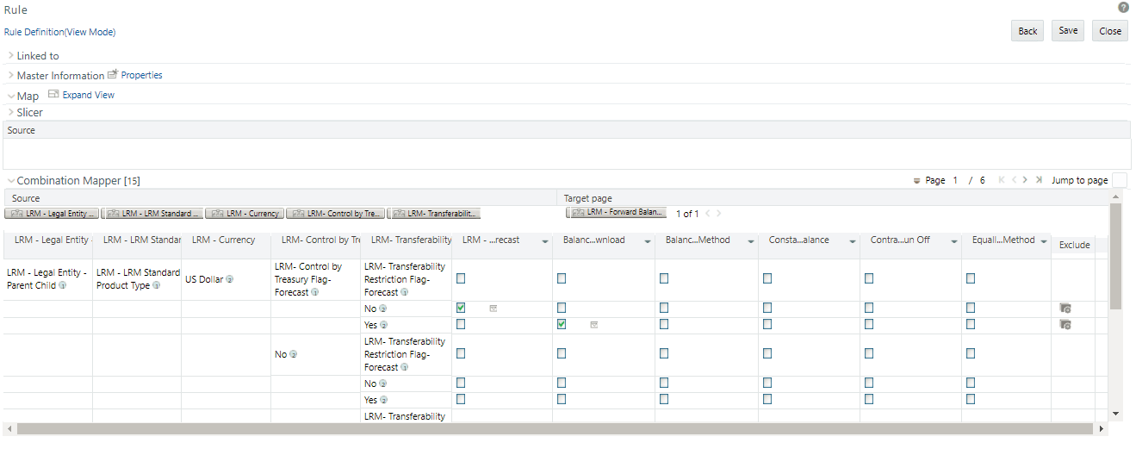The width and height of the screenshot is (1136, 449).
Task: Go to next page in Combination Mapper pager
Action: coord(1026,180)
